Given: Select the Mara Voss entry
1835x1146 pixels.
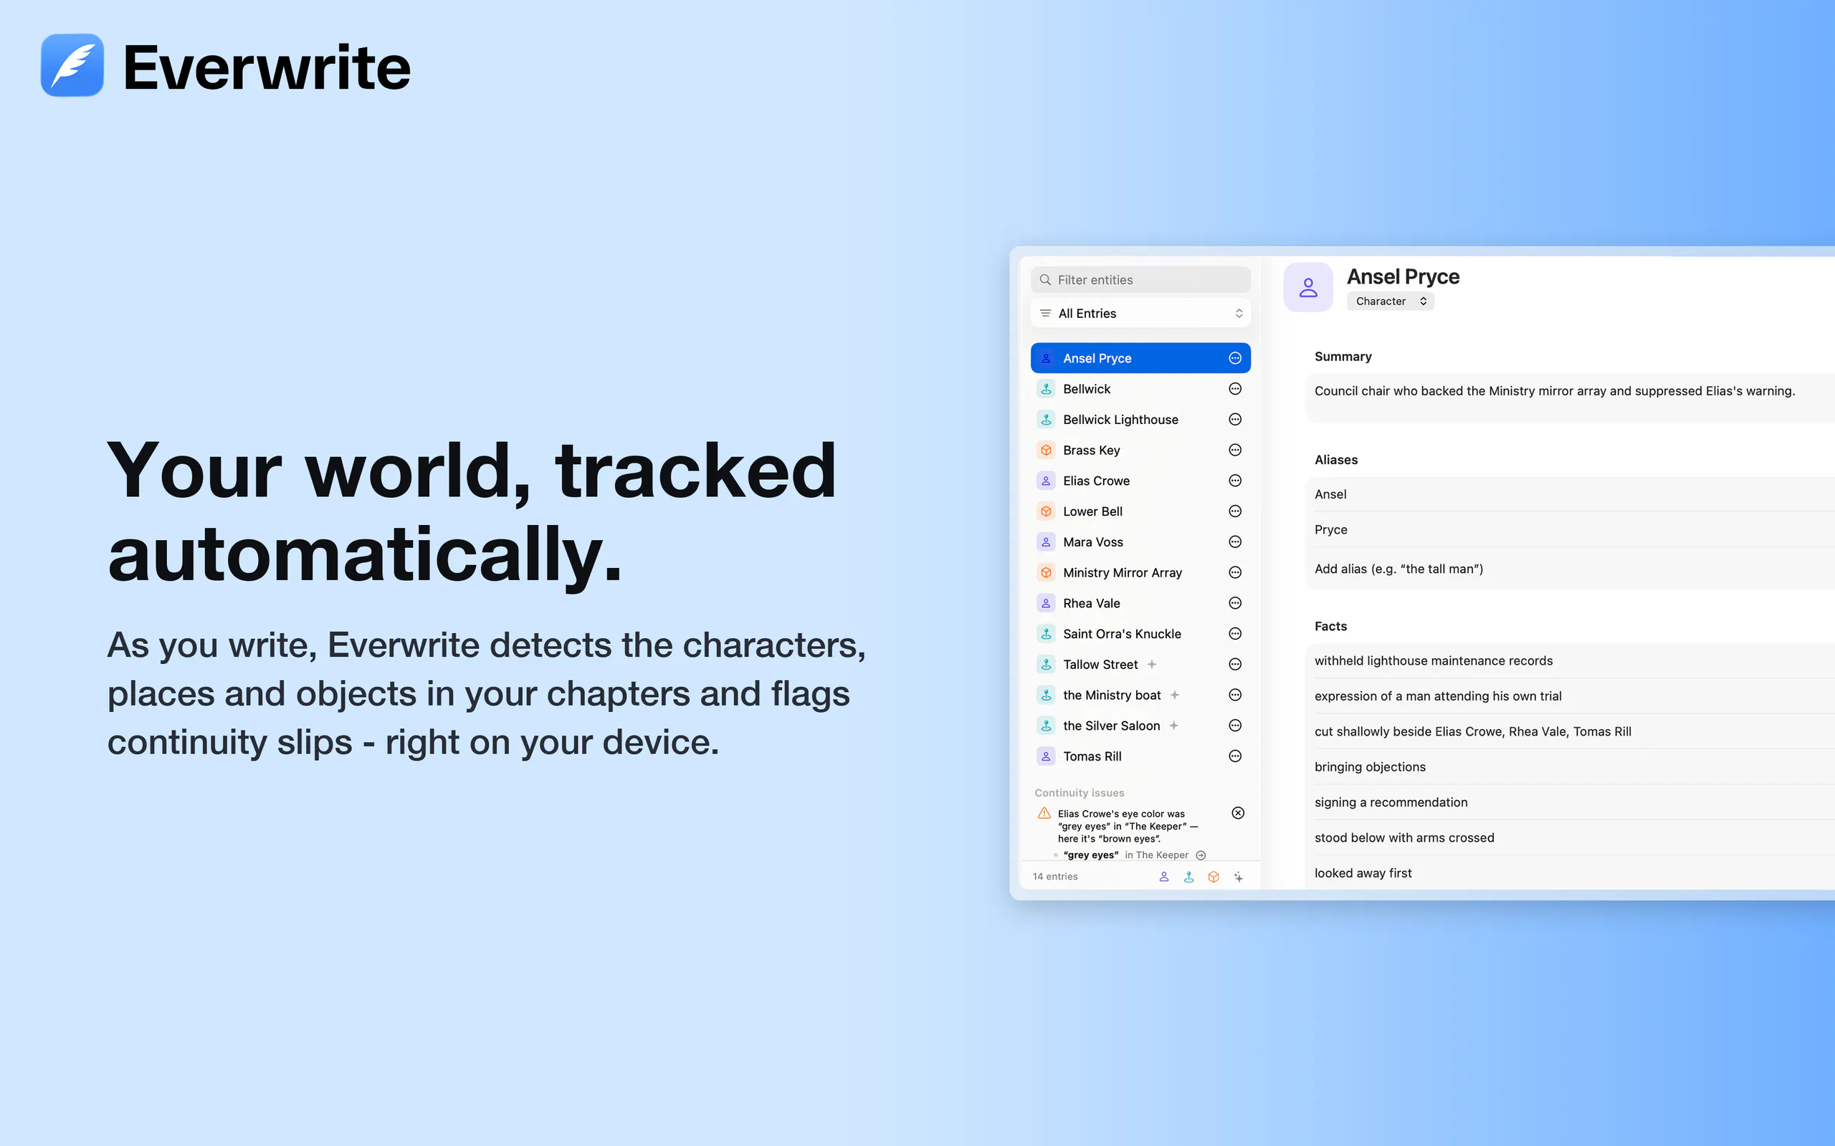Looking at the screenshot, I should (x=1140, y=542).
